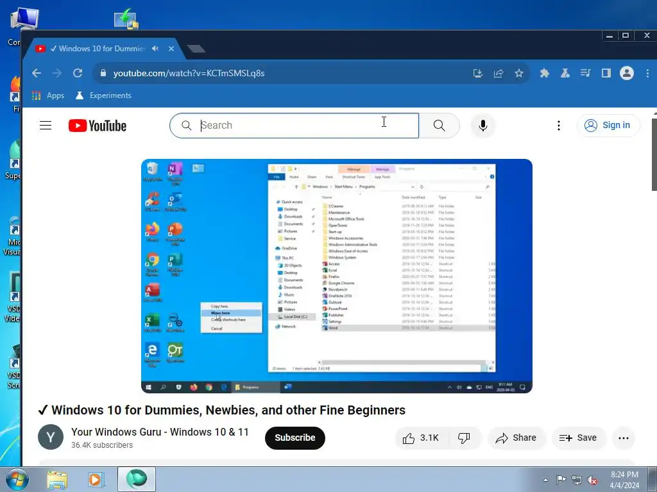Viewport: 657px width, 492px height.
Task: Open the YouTube hamburger guide menu
Action: 46,126
